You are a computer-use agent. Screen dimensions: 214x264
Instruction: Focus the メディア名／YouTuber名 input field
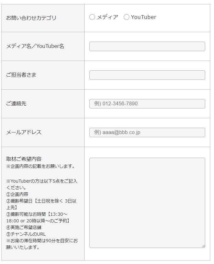click(147, 46)
